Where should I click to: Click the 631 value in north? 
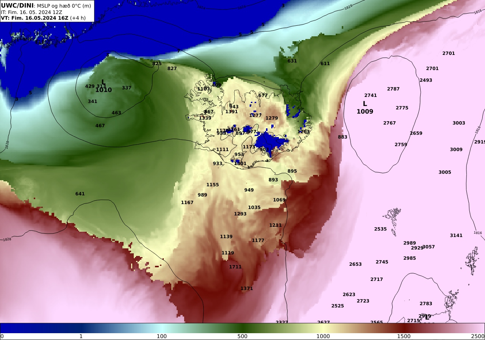coord(292,61)
